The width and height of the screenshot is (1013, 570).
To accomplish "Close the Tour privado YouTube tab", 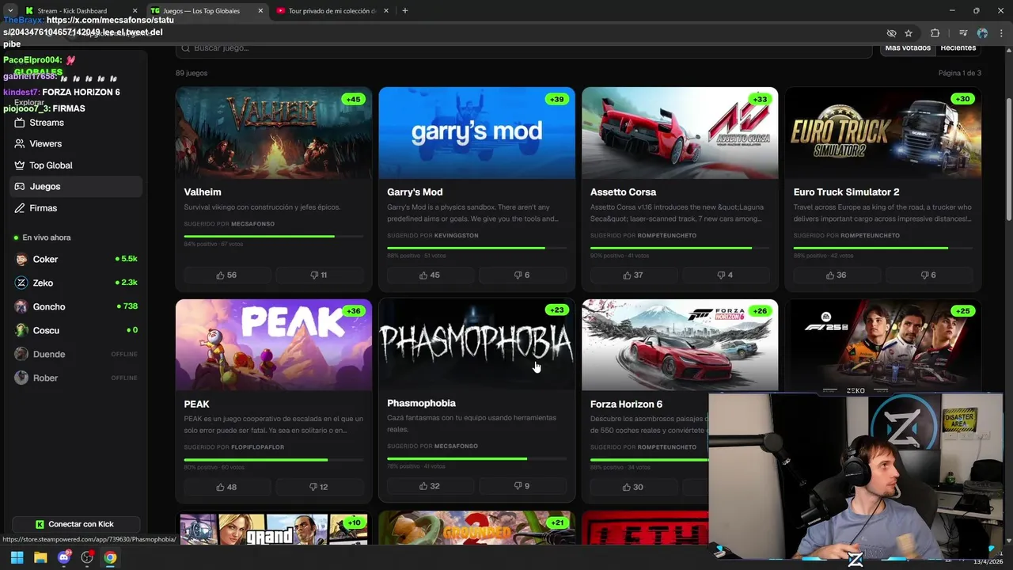I will tap(385, 11).
